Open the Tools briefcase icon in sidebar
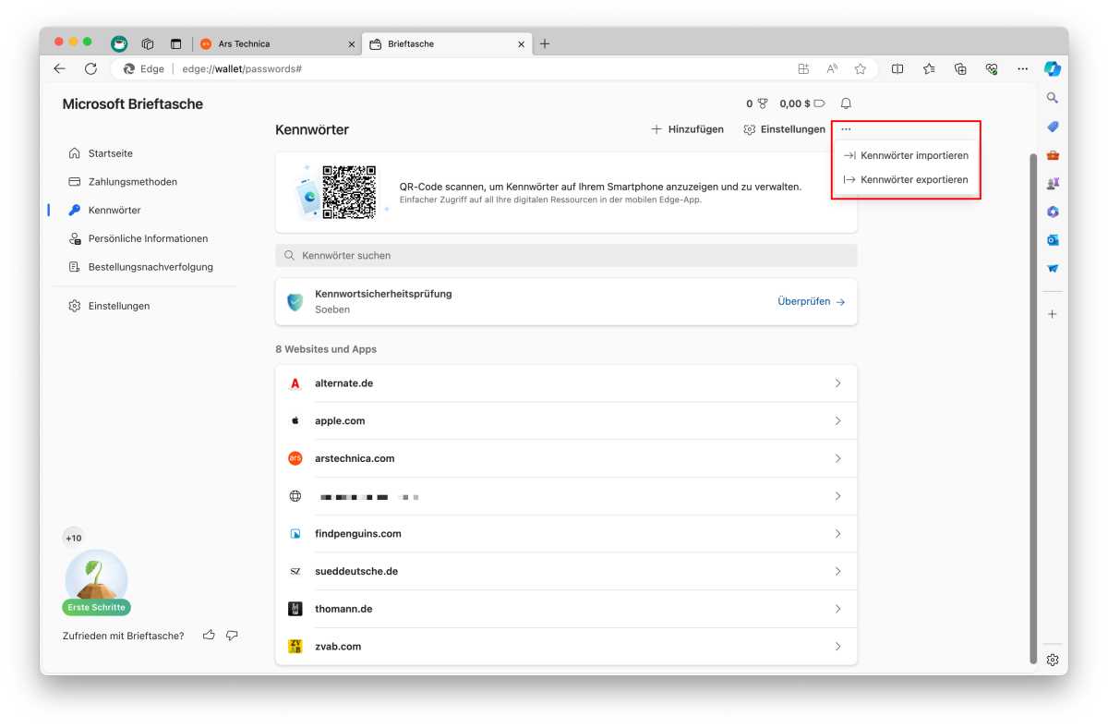This screenshot has width=1108, height=728. coord(1053,155)
